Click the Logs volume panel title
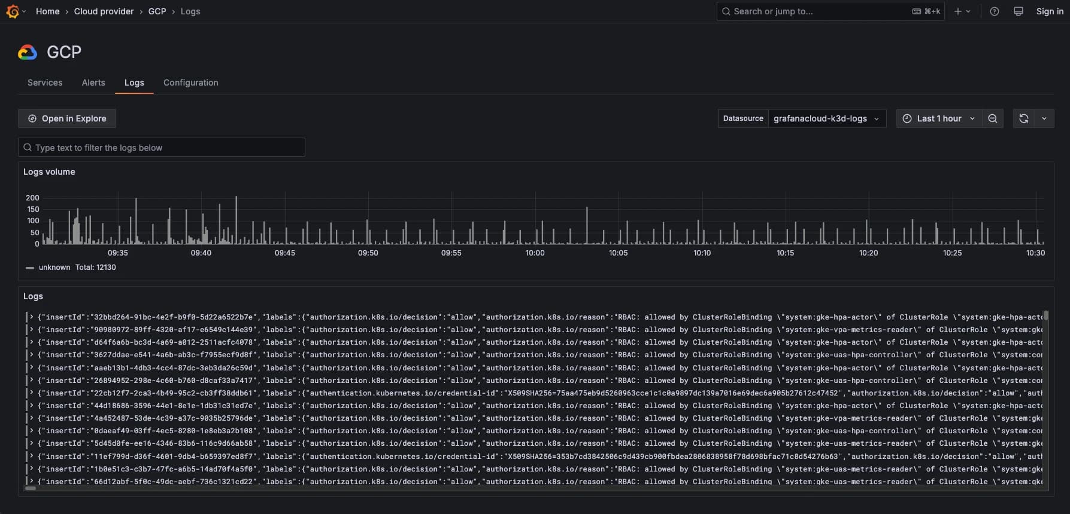The width and height of the screenshot is (1070, 514). click(49, 172)
